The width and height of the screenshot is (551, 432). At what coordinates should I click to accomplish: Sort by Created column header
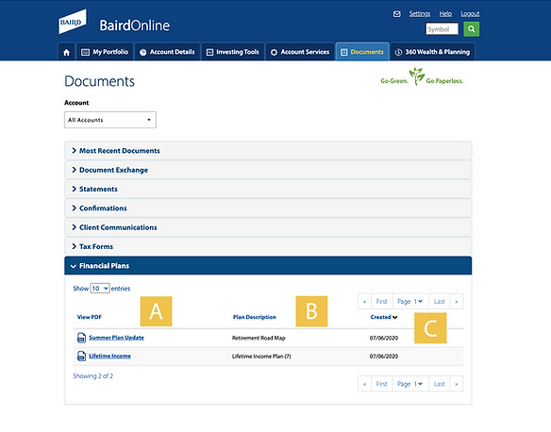click(384, 317)
